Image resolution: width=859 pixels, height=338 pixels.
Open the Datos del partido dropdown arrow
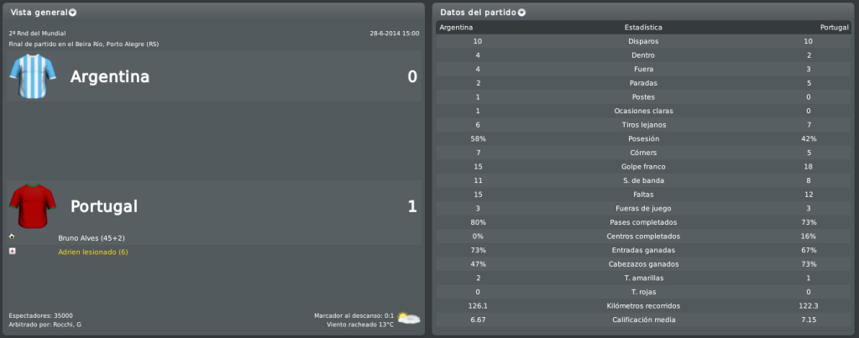pos(521,13)
